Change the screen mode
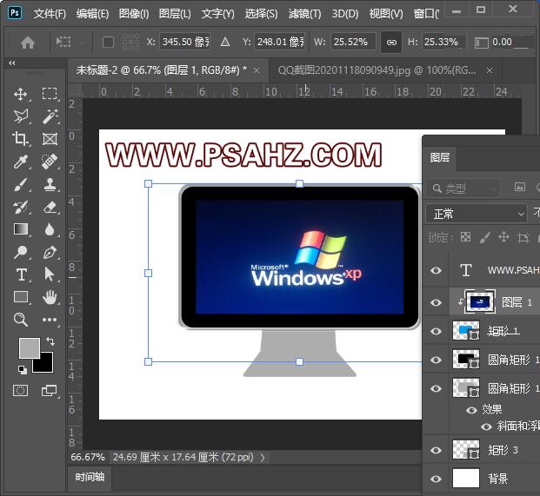540x496 pixels. tap(49, 390)
